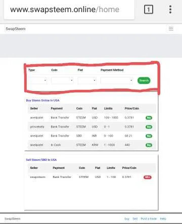The image size is (182, 224).
Task: Click the SwapSteem header logo text
Action: click(16, 29)
